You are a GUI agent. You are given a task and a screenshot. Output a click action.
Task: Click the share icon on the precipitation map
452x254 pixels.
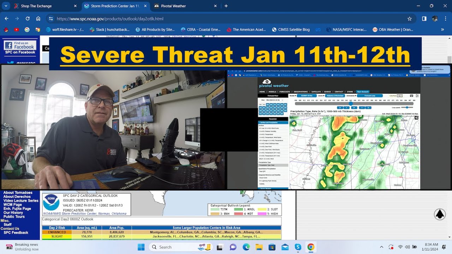[417, 118]
